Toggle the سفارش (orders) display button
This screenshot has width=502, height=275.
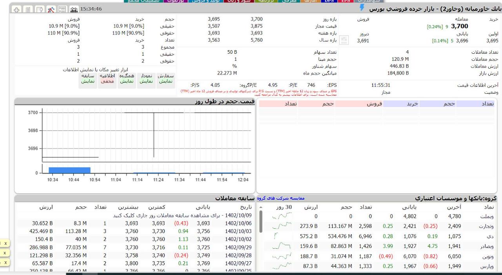166,78
